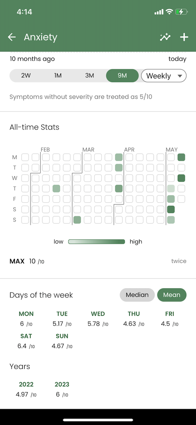
Task: Tap the dark cell in Monday's last column
Action: tap(182, 157)
